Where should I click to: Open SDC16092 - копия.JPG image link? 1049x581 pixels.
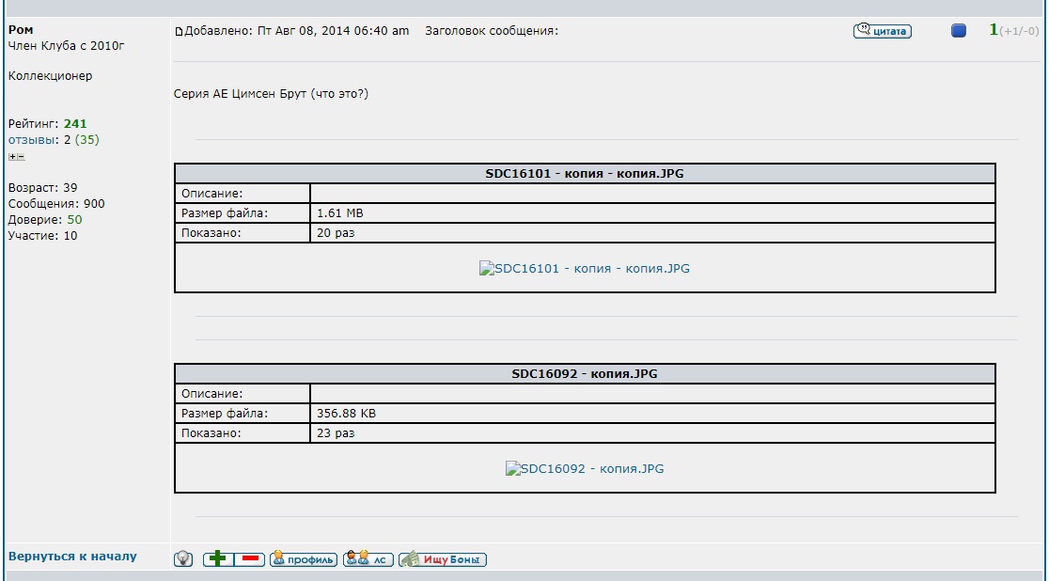[585, 469]
